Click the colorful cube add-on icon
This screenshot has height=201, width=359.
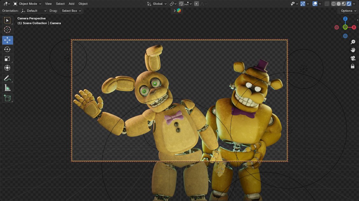click(x=179, y=10)
